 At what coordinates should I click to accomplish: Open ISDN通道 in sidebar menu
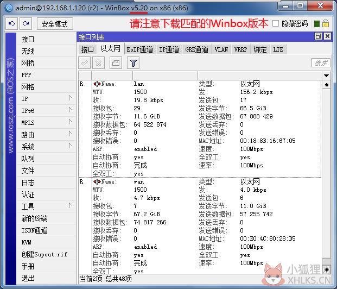click(x=46, y=230)
